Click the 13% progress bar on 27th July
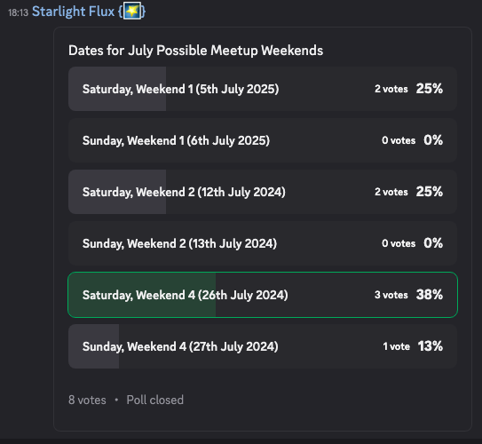 (x=94, y=346)
